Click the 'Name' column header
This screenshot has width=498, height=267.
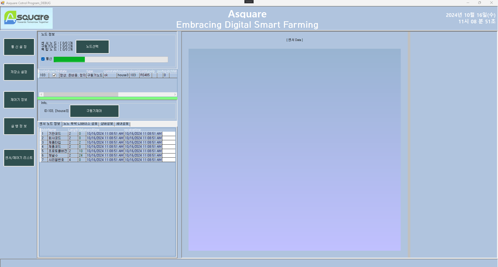[52, 130]
